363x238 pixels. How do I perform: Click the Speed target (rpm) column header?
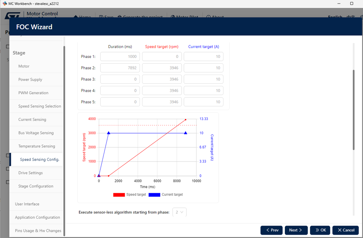(x=162, y=47)
